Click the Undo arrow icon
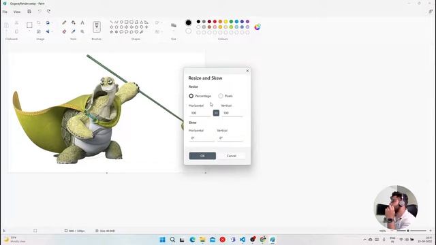This screenshot has width=436, height=245. (x=40, y=12)
